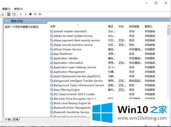
Task: Click gear icon of Application Management
Action: point(52,72)
